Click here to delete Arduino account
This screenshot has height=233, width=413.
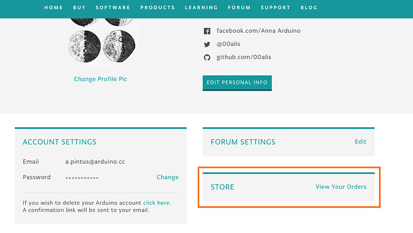tap(156, 203)
